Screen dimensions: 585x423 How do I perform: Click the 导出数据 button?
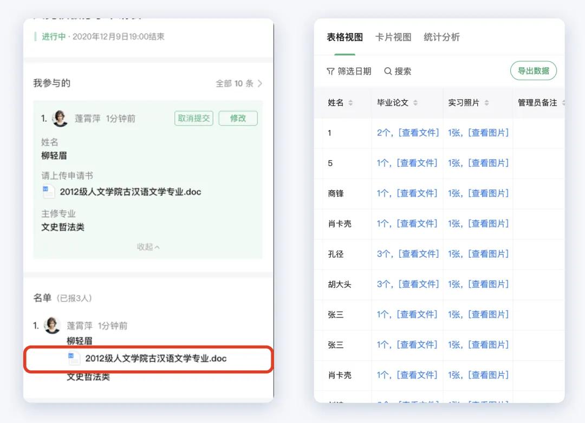[533, 70]
